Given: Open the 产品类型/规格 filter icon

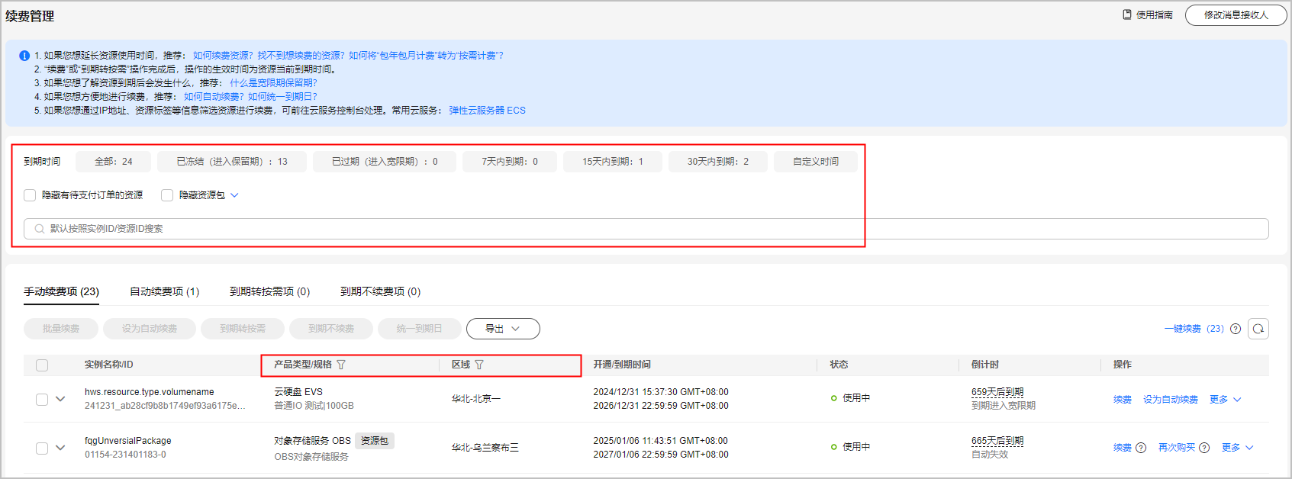Looking at the screenshot, I should click(341, 365).
